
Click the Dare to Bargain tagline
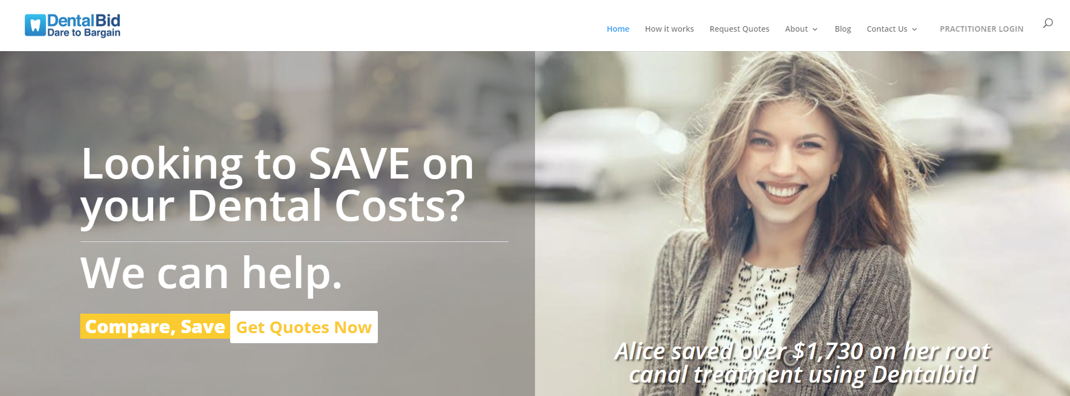(84, 33)
